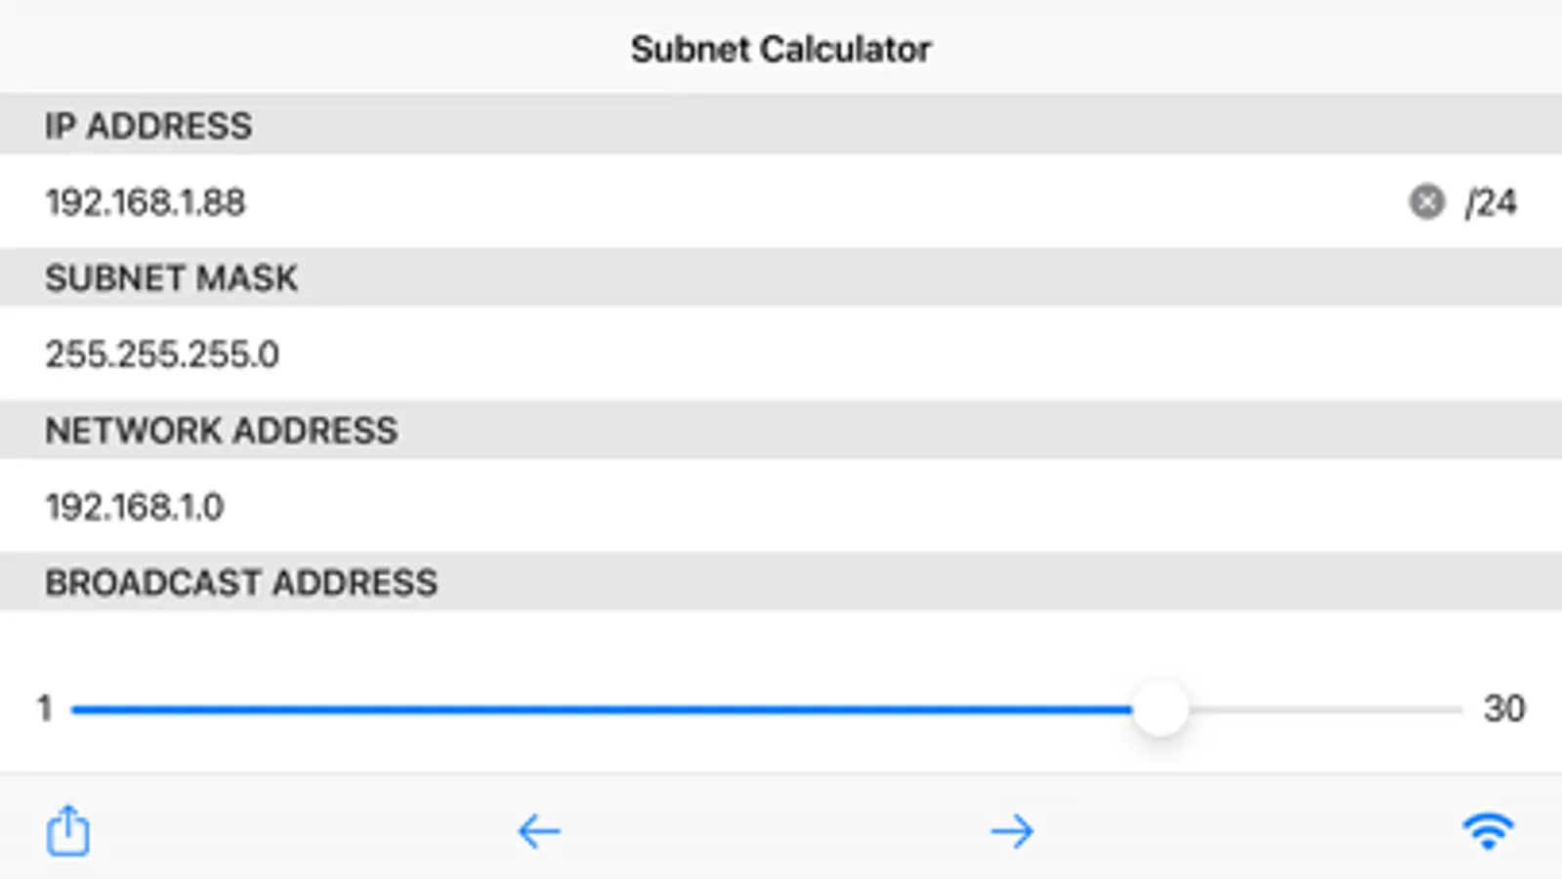The height and width of the screenshot is (879, 1562).
Task: Click the IP address field 192.168.1.88
Action: click(x=146, y=202)
